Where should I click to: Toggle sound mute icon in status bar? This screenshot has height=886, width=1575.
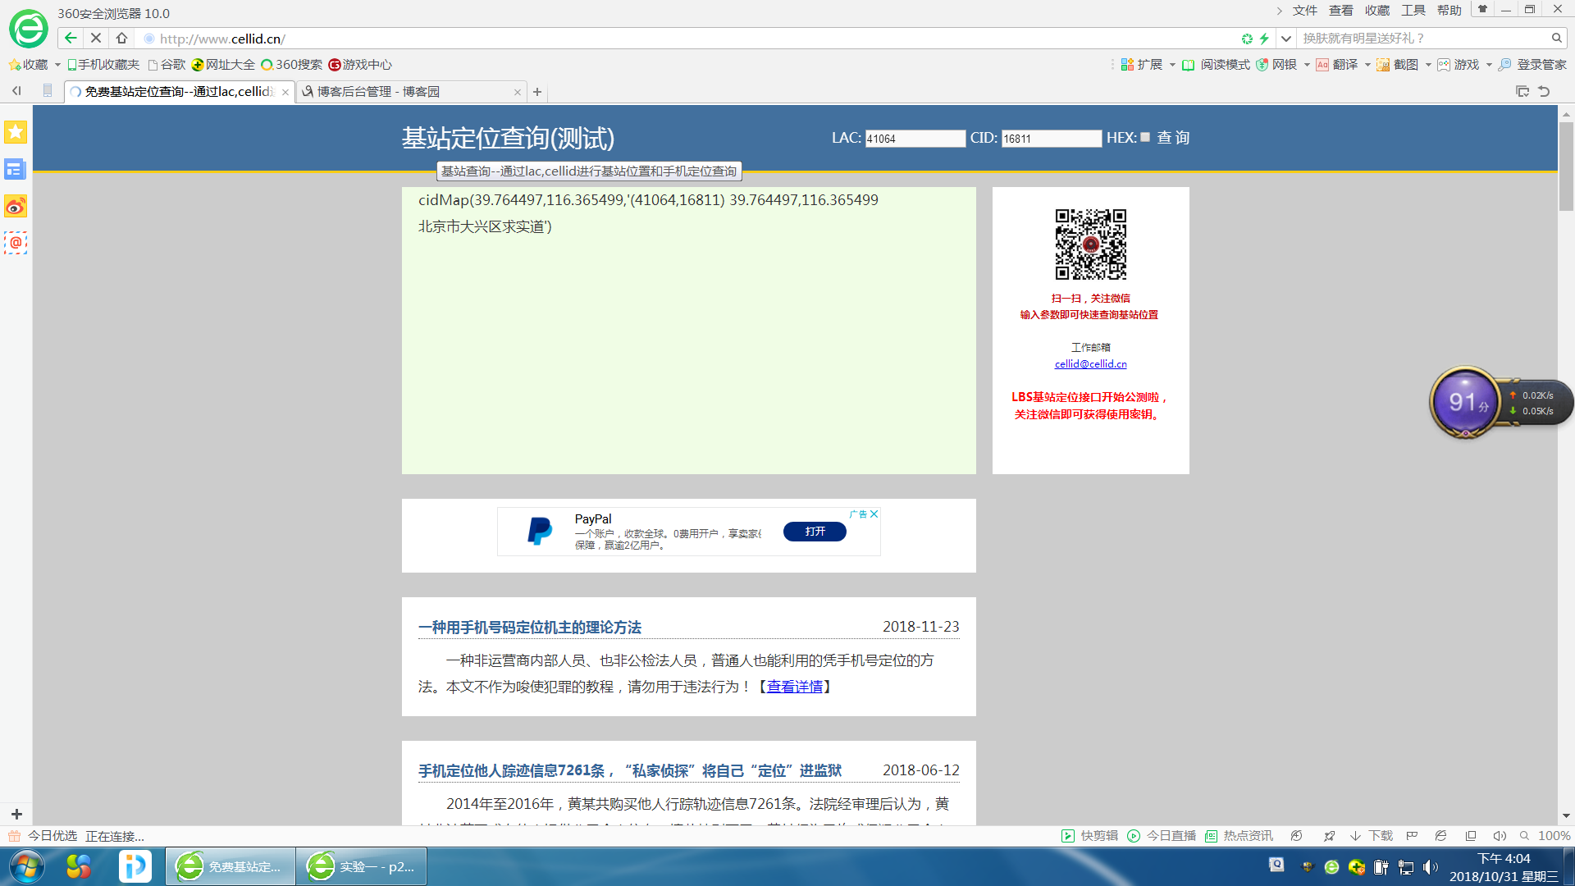[x=1499, y=836]
